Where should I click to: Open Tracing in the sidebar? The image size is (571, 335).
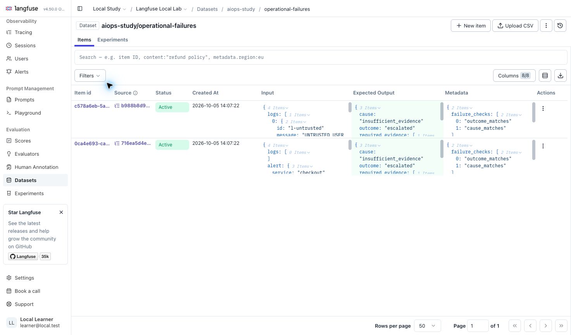point(35,33)
